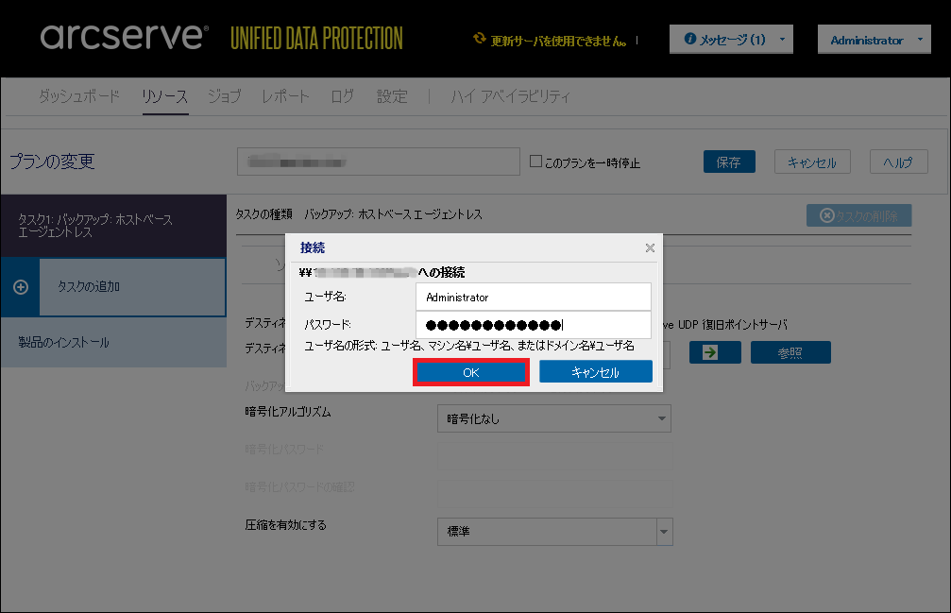The image size is (951, 613).
Task: Click the ユーザ名 input field
Action: [x=533, y=297]
